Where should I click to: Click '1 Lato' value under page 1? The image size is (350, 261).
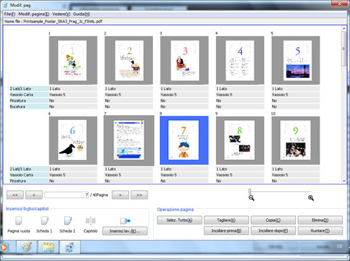point(73,89)
